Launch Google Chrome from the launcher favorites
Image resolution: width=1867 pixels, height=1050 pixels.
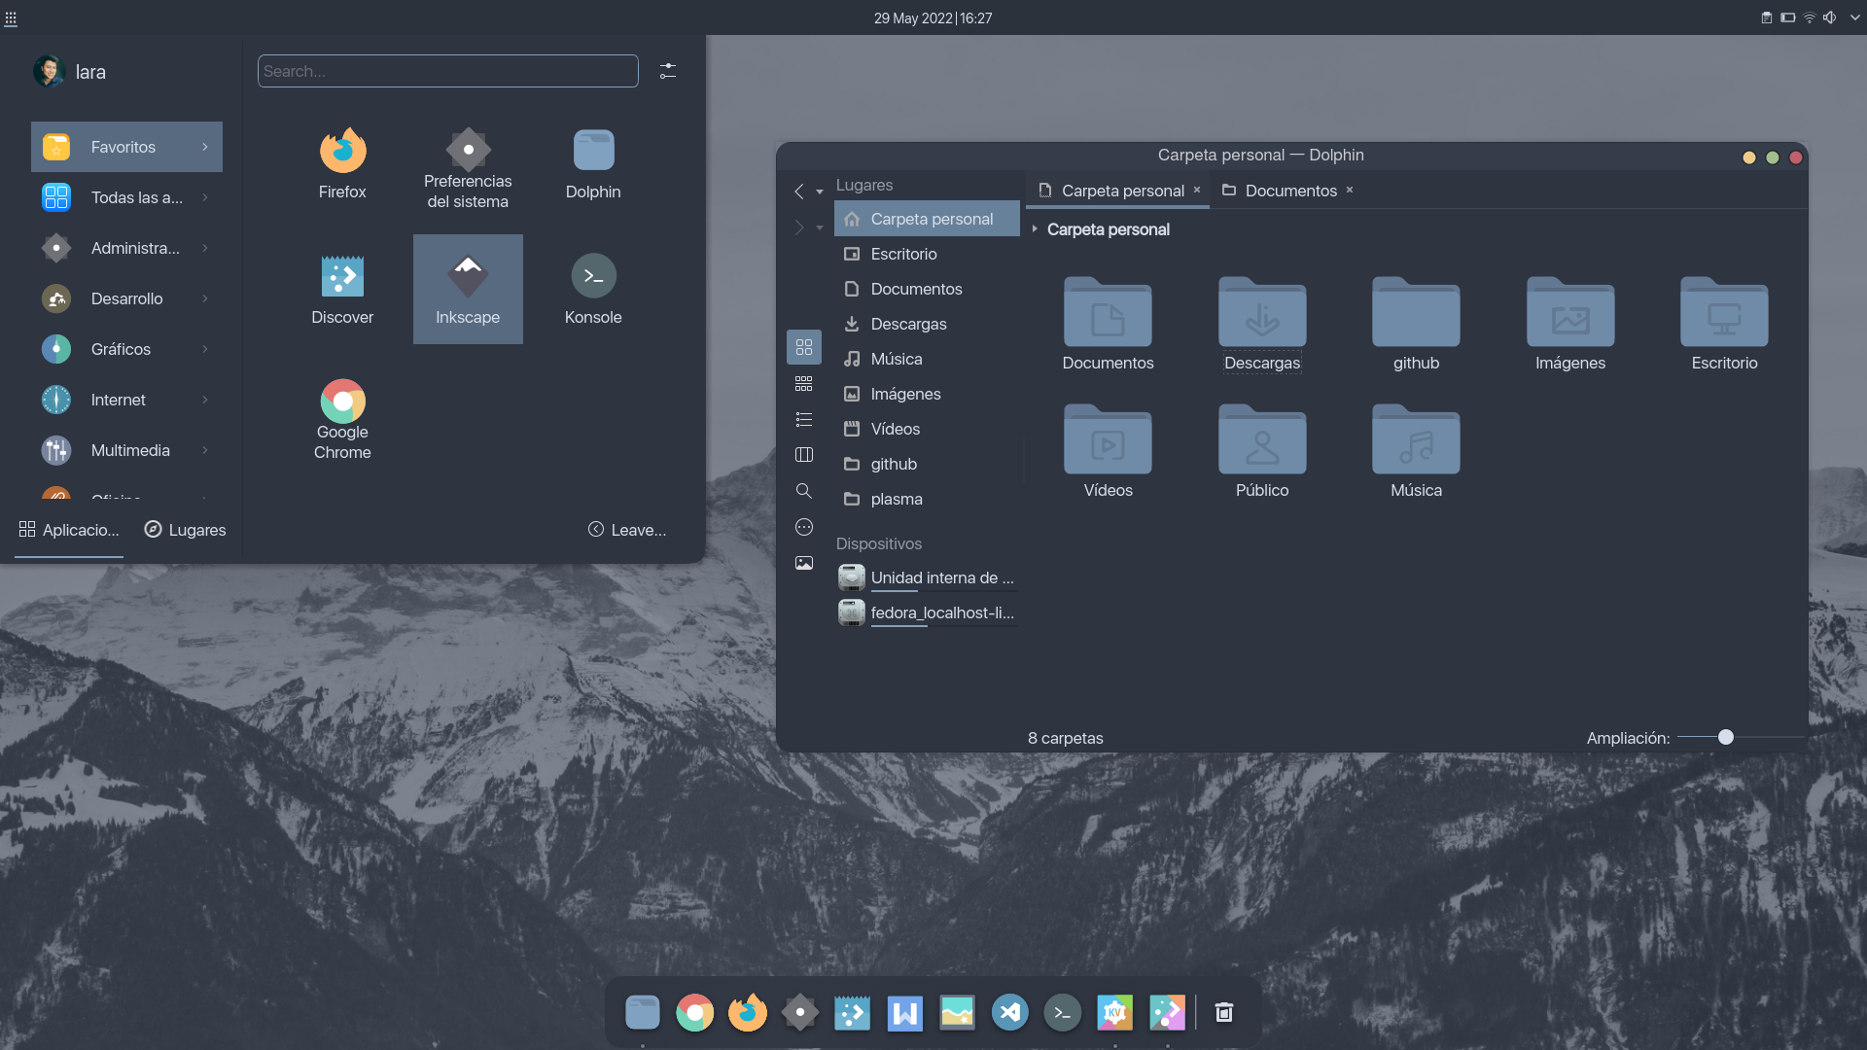point(342,418)
